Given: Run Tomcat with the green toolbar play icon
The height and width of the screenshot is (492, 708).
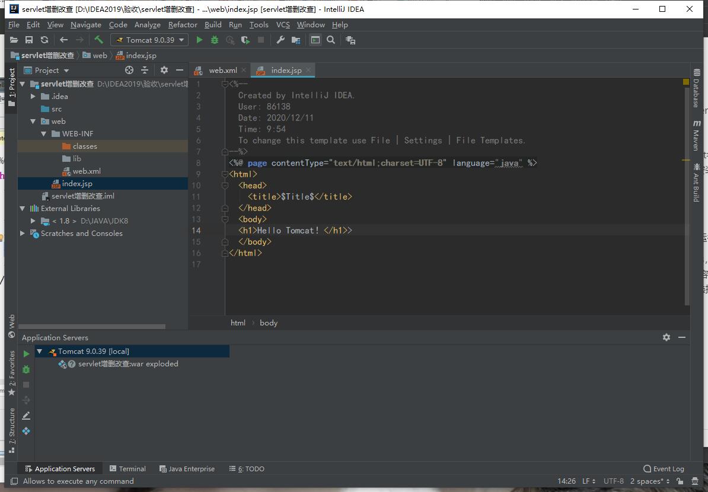Looking at the screenshot, I should tap(199, 40).
